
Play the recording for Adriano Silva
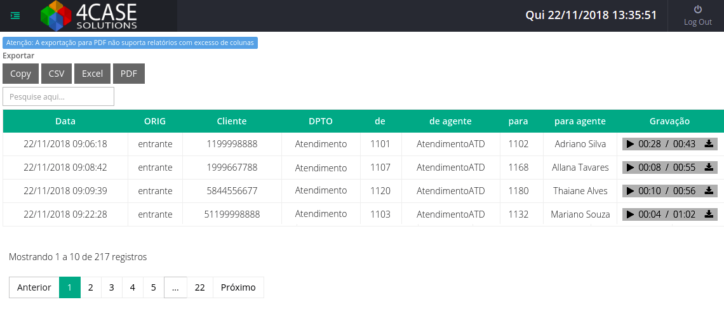point(630,144)
